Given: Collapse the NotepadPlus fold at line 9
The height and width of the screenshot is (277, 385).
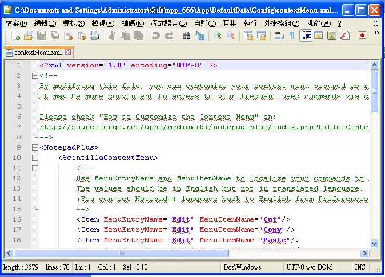Looking at the screenshot, I should (35, 147).
